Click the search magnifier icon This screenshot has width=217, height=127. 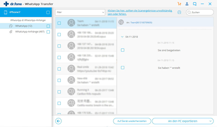189,12
